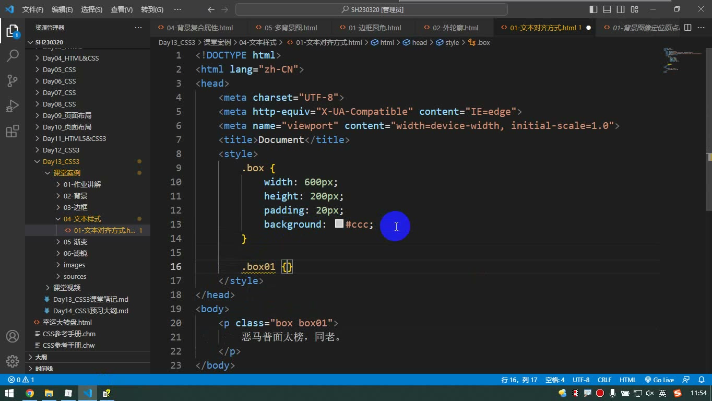Open the errors and warnings status indicator

[x=21, y=380]
